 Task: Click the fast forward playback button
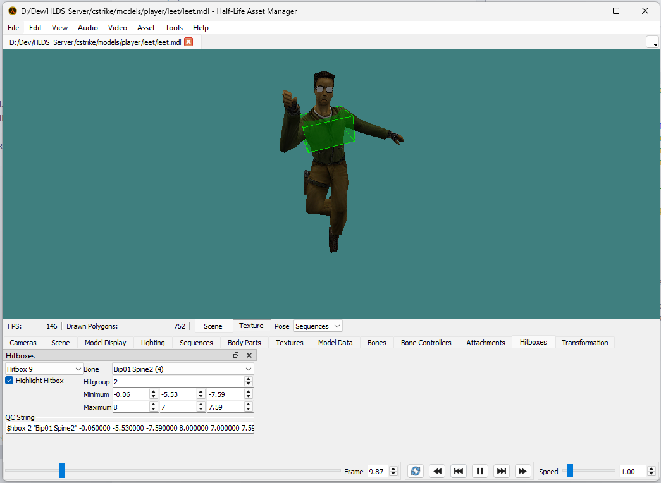[x=522, y=471]
